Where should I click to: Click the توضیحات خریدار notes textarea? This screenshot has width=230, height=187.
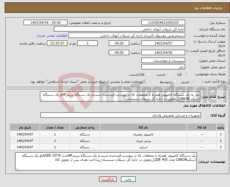click(106, 161)
